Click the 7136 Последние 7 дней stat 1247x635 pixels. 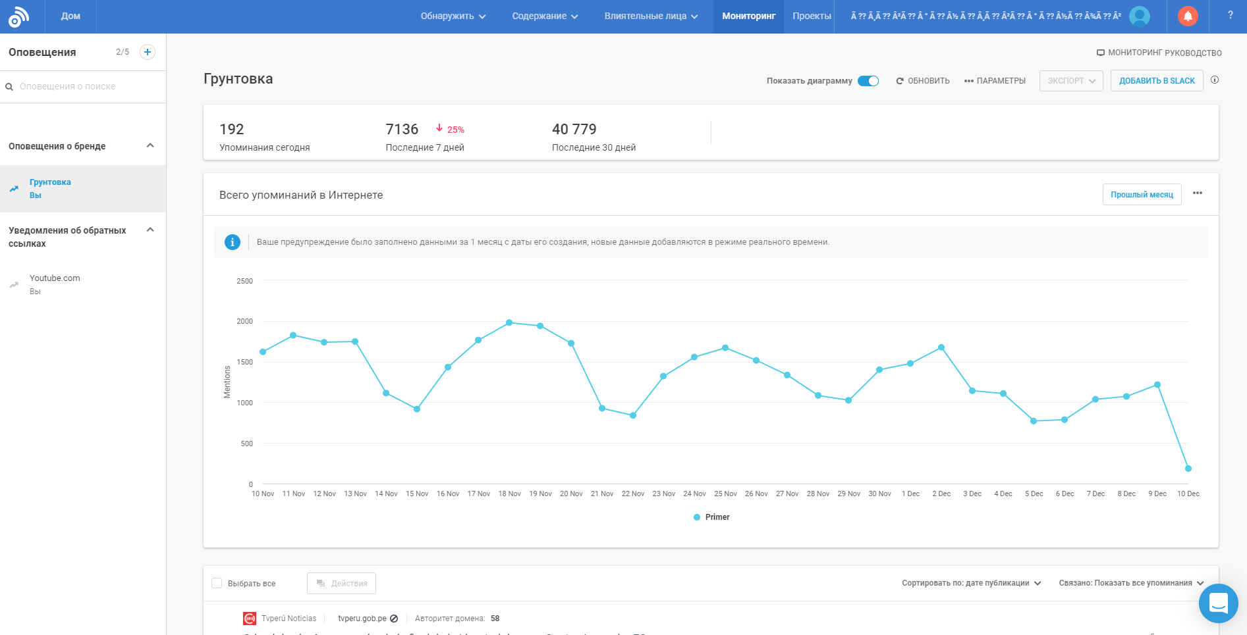(x=425, y=138)
